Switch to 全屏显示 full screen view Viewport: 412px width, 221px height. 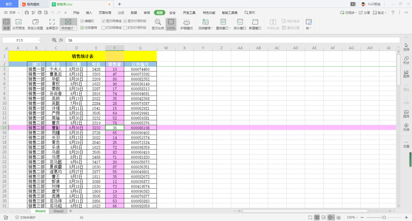[x=52, y=22]
